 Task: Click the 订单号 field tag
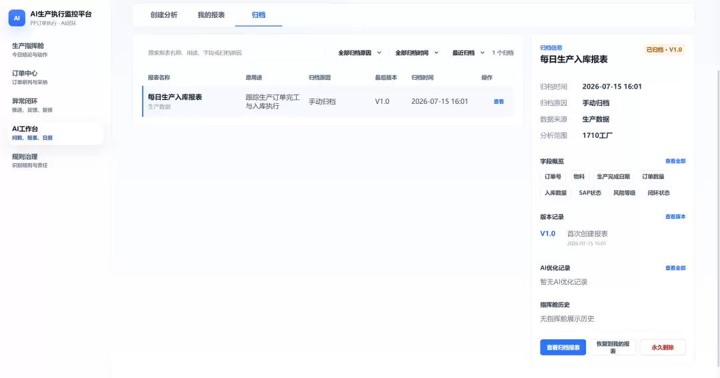[x=553, y=177]
